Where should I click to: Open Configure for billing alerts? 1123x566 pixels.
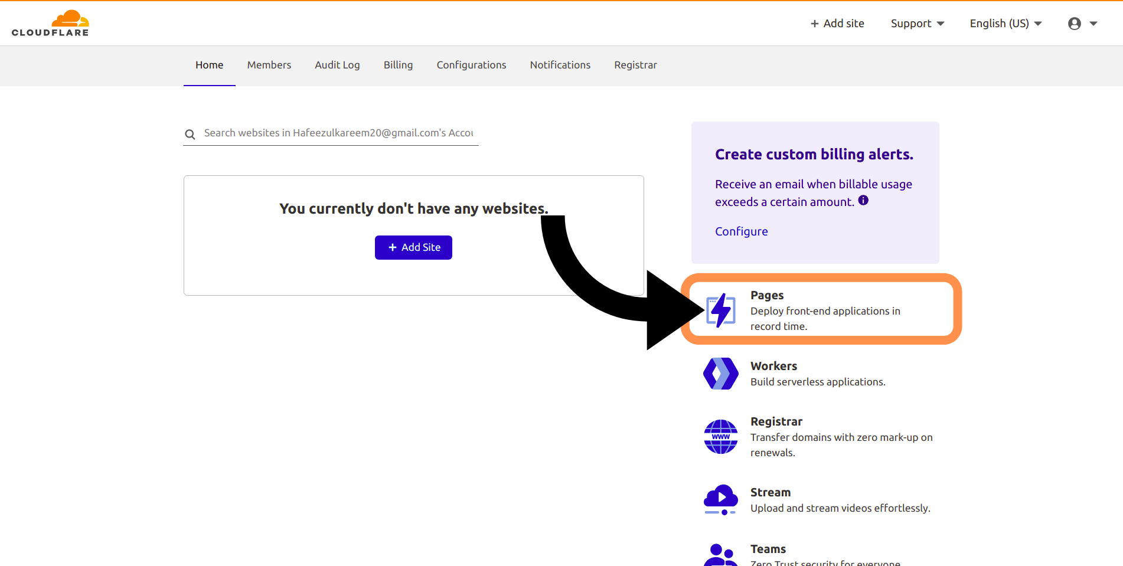(741, 231)
